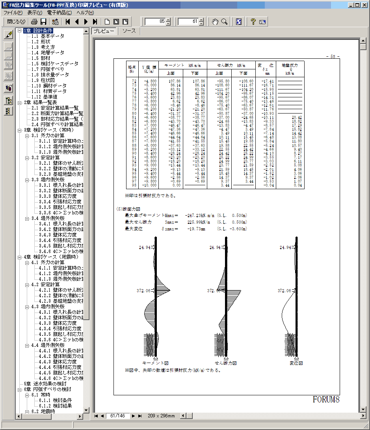Open the 電子納品(C) menu
Screen dimensions: 370x430
tap(59, 13)
